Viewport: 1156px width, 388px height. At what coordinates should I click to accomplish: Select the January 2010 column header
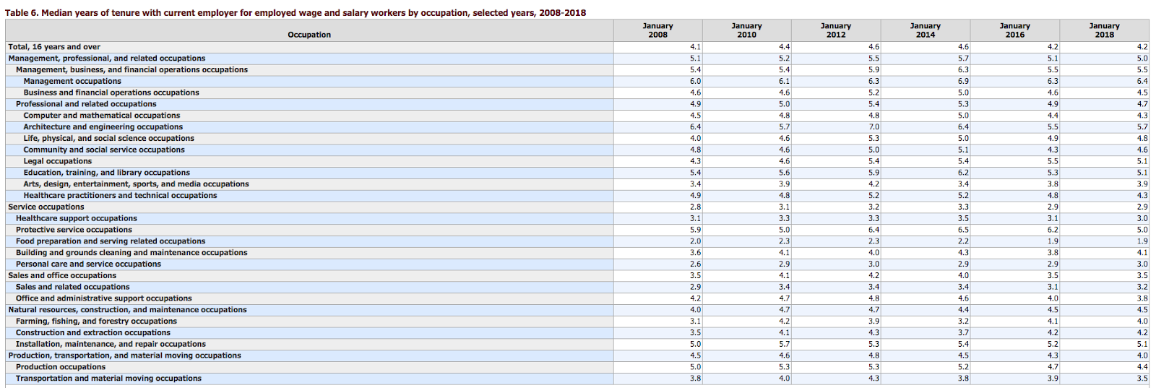pyautogui.click(x=746, y=30)
